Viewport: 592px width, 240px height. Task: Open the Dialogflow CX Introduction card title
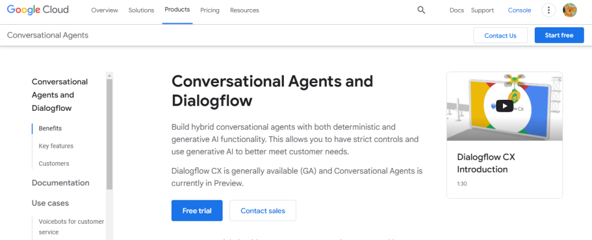(486, 163)
